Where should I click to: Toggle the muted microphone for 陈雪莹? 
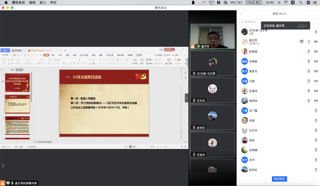[x=309, y=52]
